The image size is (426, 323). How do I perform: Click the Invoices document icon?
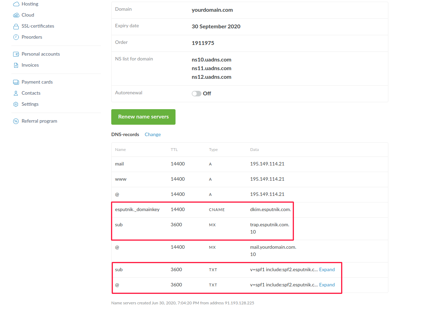(16, 65)
